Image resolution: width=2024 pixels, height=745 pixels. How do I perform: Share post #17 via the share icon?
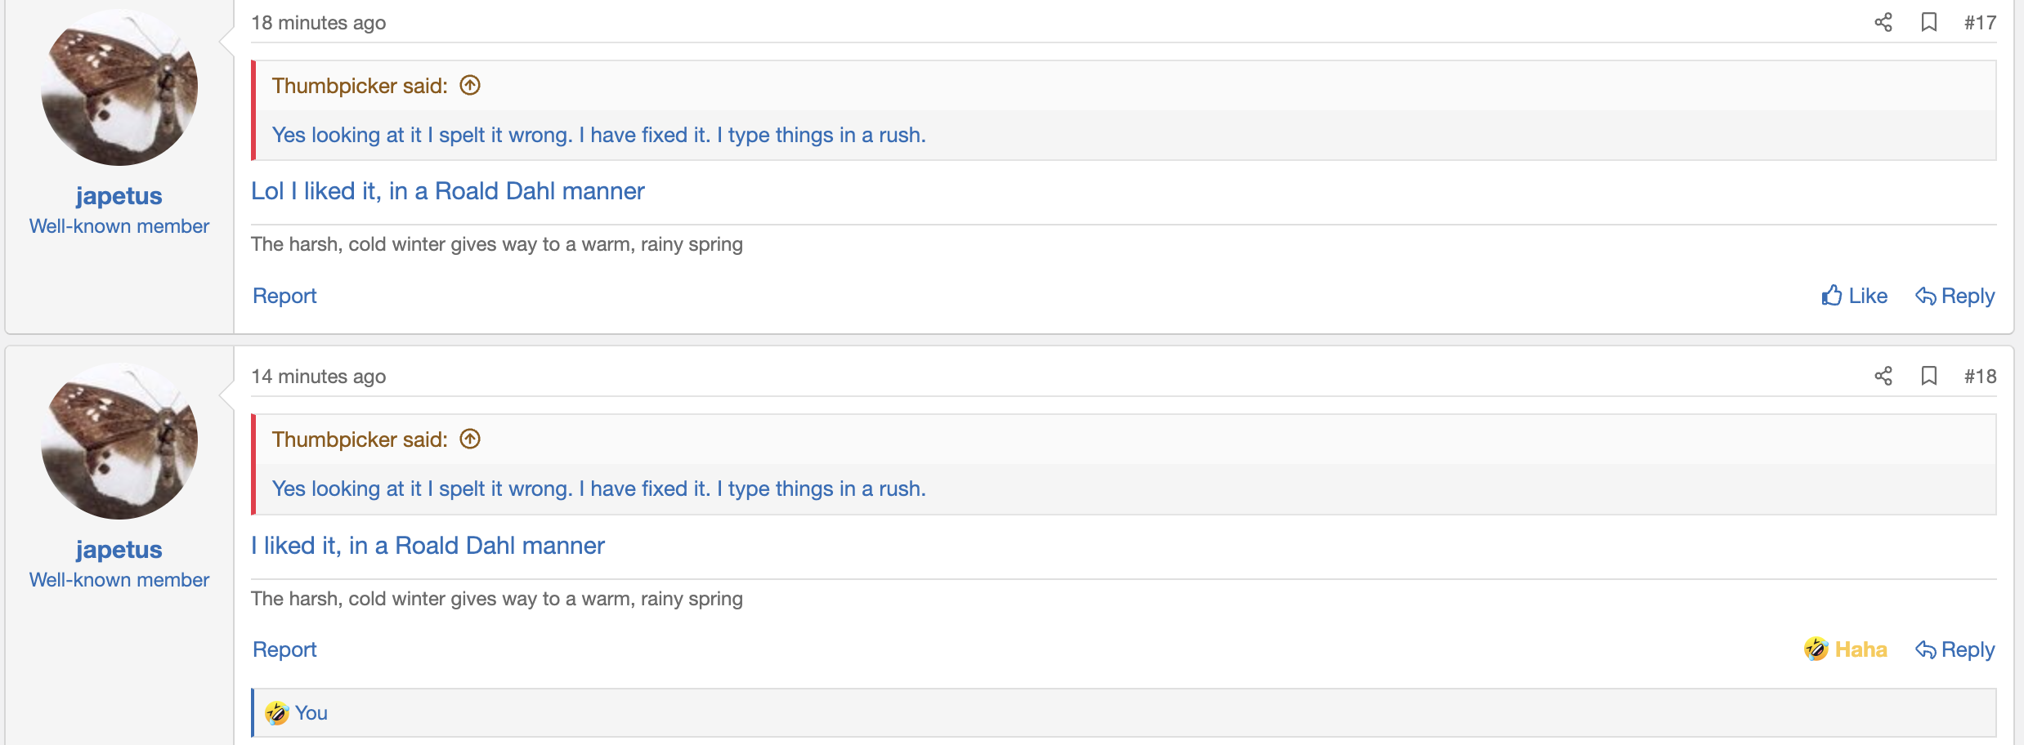(1883, 23)
